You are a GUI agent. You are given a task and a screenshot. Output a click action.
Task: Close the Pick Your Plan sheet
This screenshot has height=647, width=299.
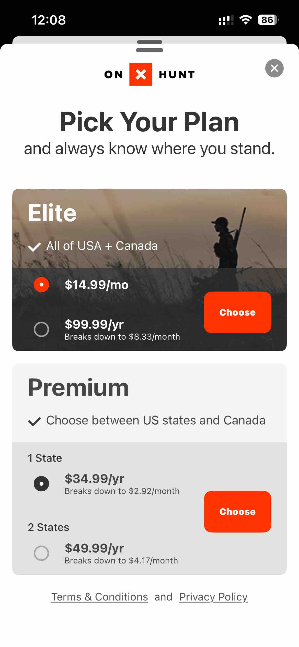(x=274, y=68)
